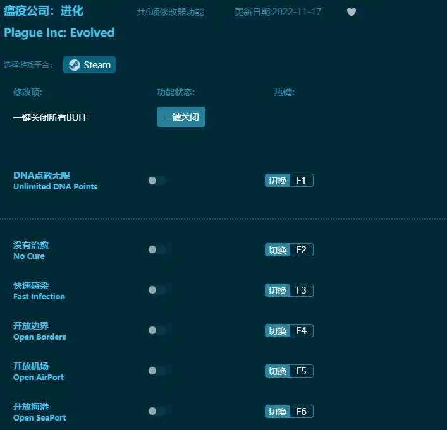Click the F4 hotkey field

tap(302, 331)
